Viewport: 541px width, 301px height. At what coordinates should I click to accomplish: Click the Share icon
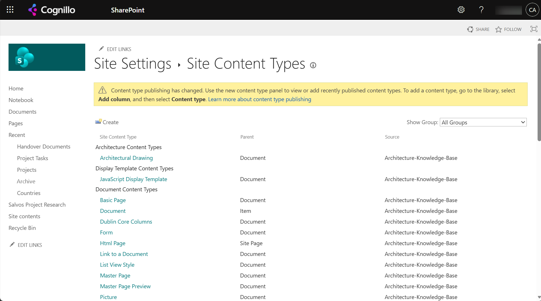pos(470,29)
